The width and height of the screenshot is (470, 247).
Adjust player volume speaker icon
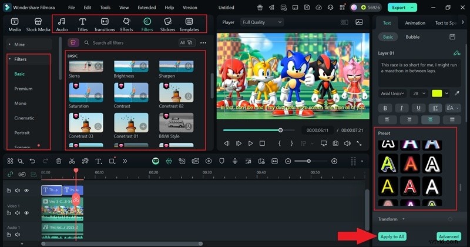[x=347, y=143]
